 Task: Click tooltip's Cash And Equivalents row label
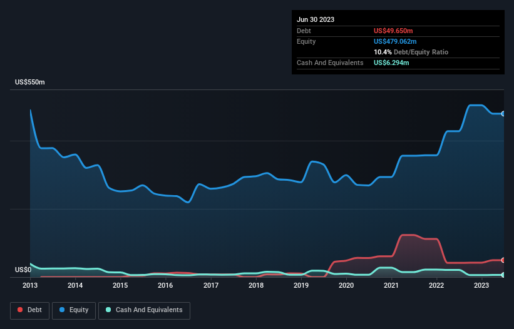(330, 63)
